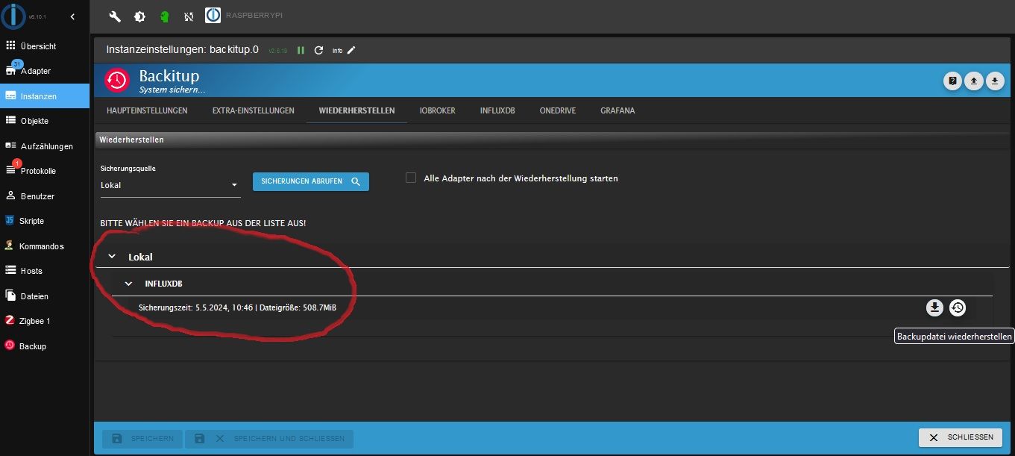Viewport: 1015px width, 456px height.
Task: Open Dateien in the sidebar
Action: pyautogui.click(x=45, y=296)
